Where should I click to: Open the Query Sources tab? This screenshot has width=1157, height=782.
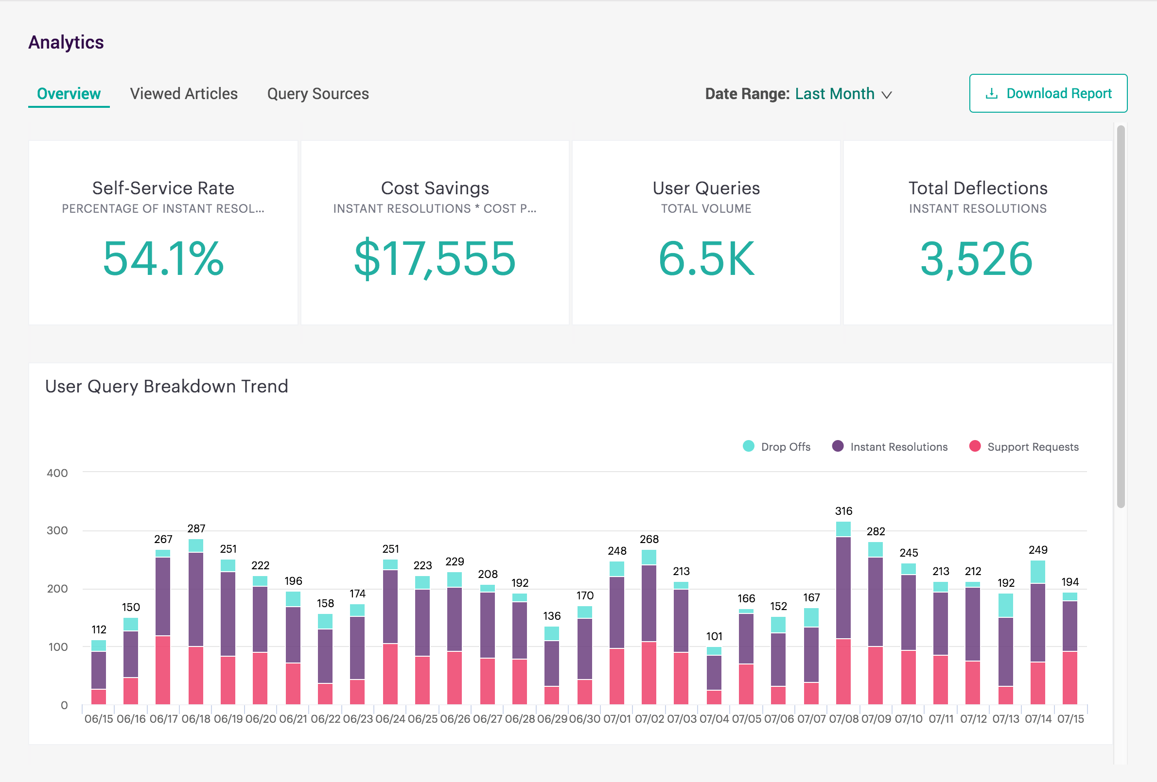pos(317,94)
